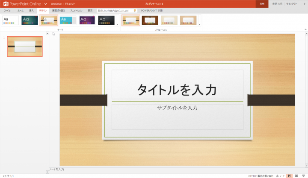This screenshot has height=178, width=308.
Task: Click the presentation title プレゼンテーション 6
Action: pos(154,4)
